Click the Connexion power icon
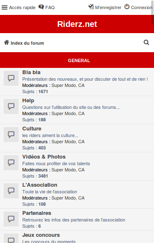Image resolution: width=154 pixels, height=243 pixels. 127,7
